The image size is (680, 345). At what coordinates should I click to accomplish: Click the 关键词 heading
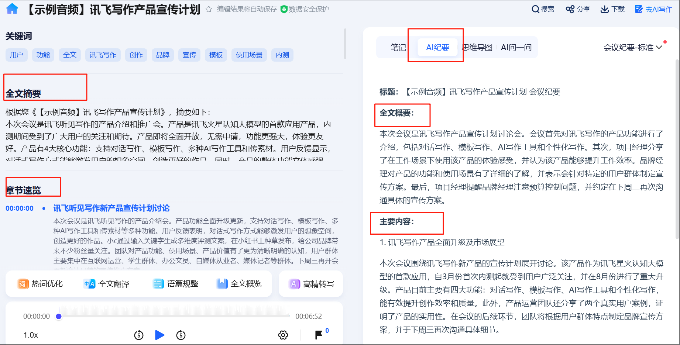pyautogui.click(x=19, y=36)
